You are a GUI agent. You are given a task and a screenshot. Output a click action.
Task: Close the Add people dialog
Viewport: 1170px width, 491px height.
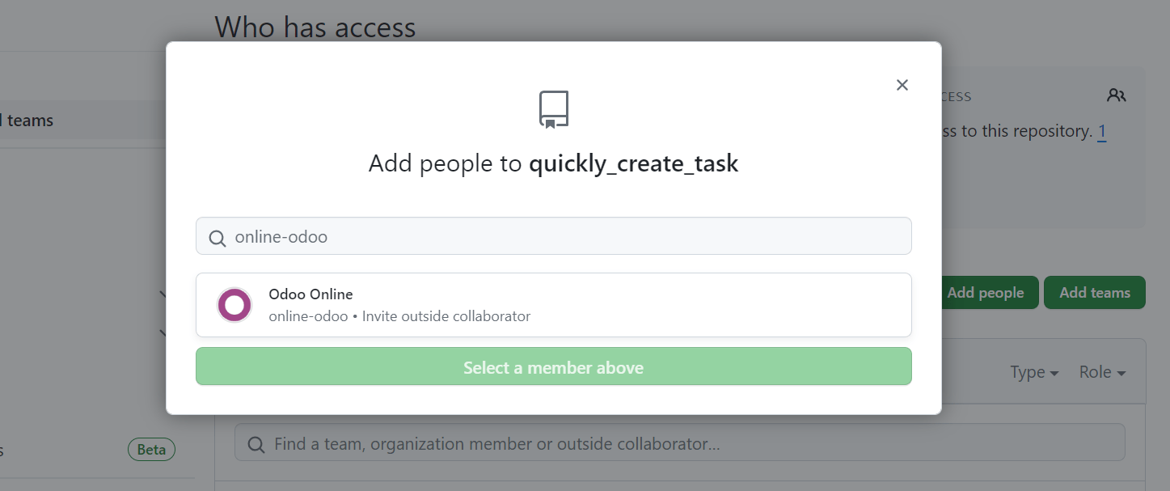click(x=902, y=85)
